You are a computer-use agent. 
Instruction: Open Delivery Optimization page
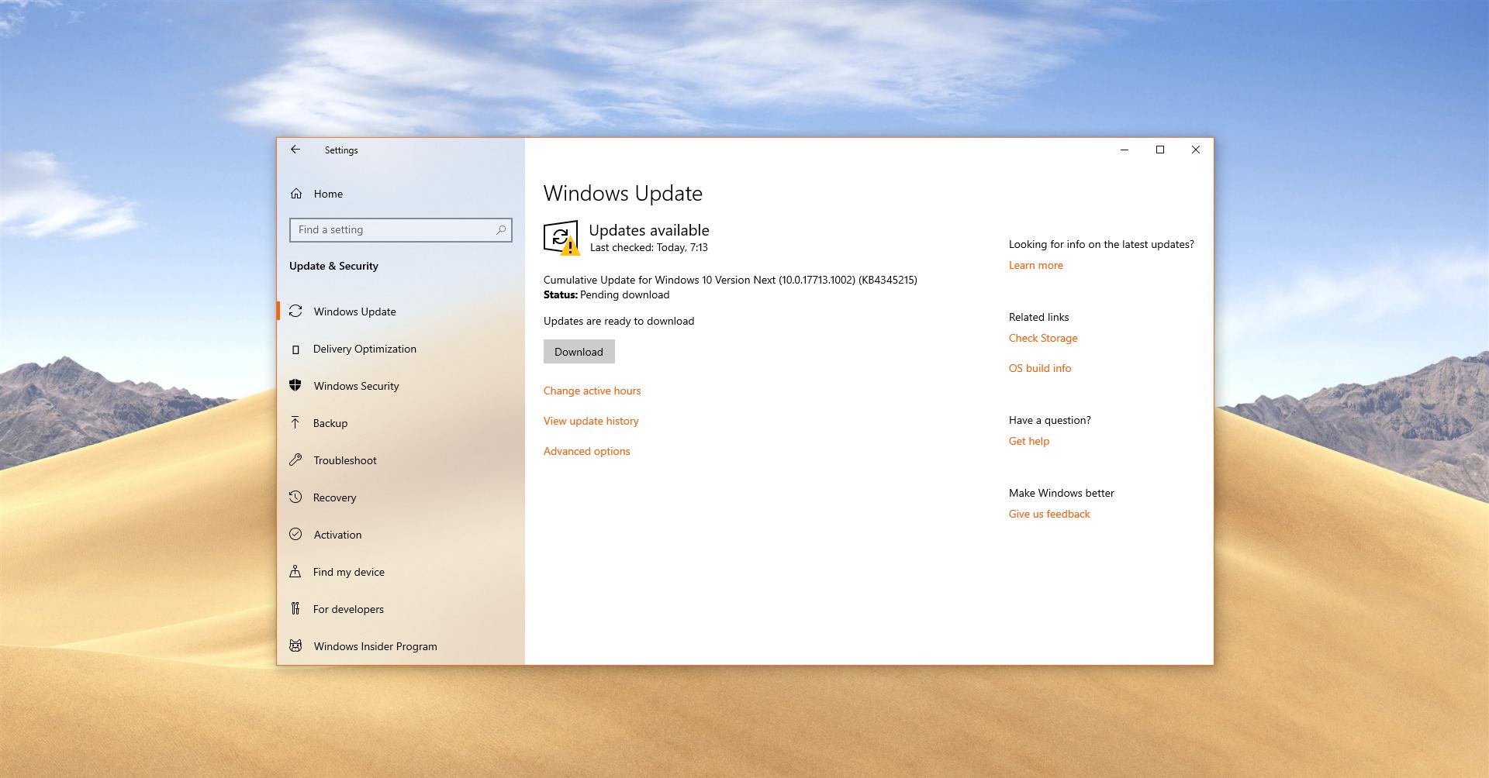[401, 349]
